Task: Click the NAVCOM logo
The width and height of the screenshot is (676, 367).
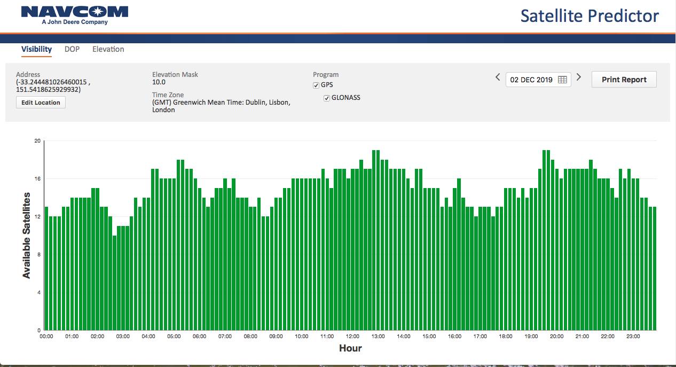Action: pos(75,15)
